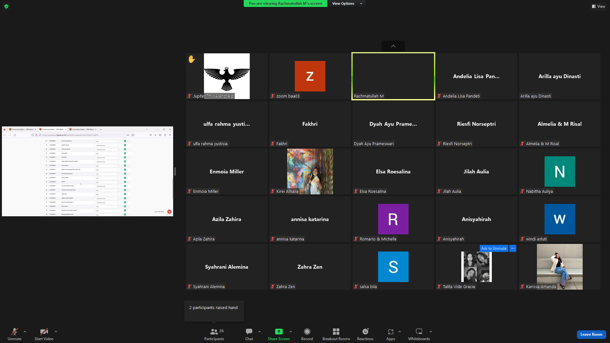Viewport: 610px width, 343px height.
Task: Click Ask to Unmute on Talita's tile
Action: [494, 248]
